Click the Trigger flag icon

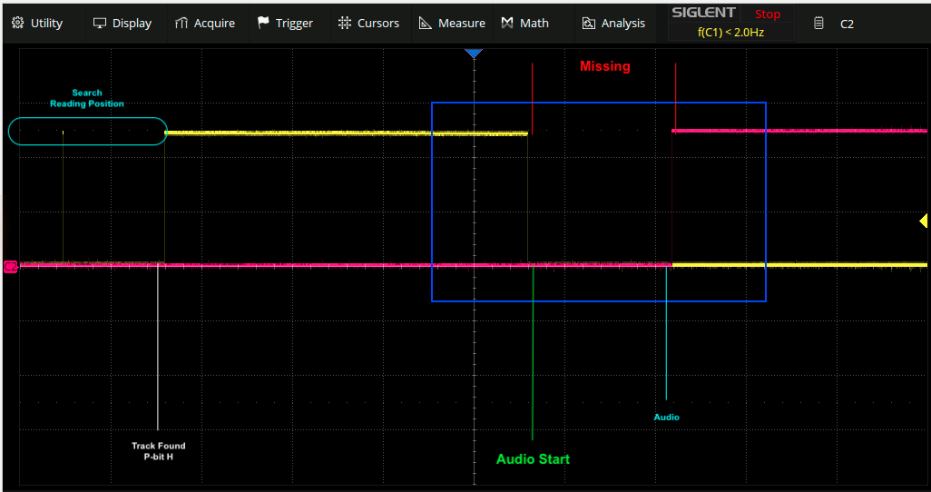pyautogui.click(x=263, y=23)
